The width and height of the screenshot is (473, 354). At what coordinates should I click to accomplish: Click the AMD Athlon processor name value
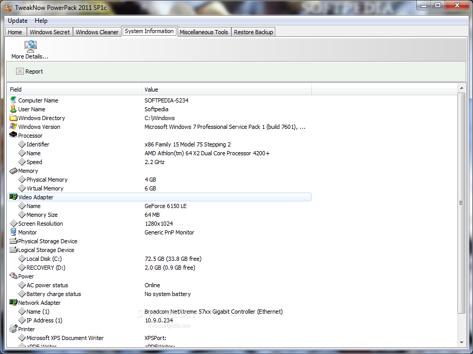pos(207,153)
